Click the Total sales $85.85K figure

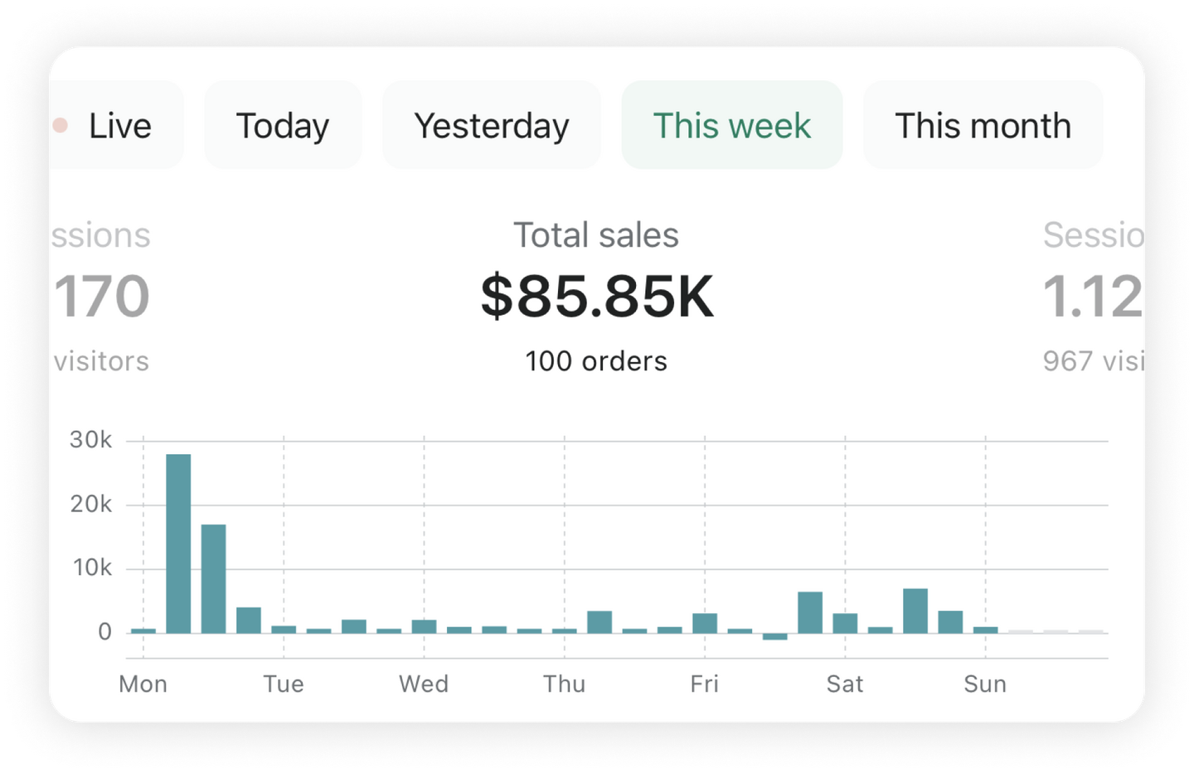point(596,297)
